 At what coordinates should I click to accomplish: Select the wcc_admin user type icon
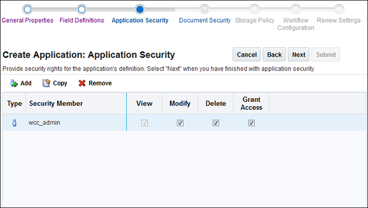tap(14, 123)
